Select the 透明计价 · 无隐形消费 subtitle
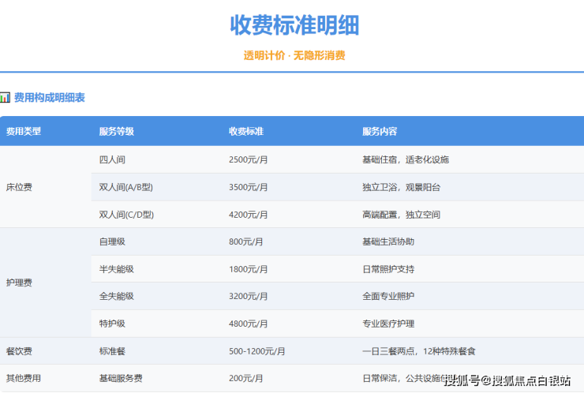The width and height of the screenshot is (584, 393). tap(294, 55)
